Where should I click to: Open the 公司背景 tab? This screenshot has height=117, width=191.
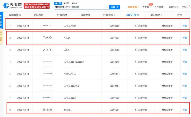click(15, 15)
